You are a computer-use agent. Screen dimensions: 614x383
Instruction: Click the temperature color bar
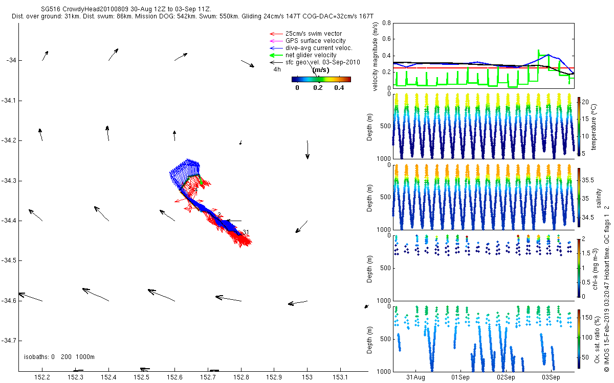pyautogui.click(x=579, y=126)
